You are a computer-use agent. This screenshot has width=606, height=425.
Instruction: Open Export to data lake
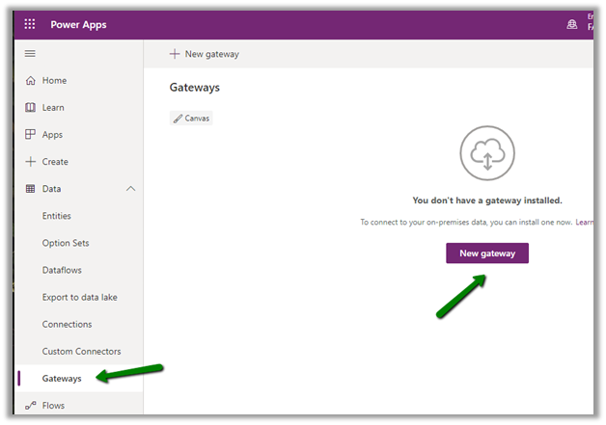tap(80, 297)
